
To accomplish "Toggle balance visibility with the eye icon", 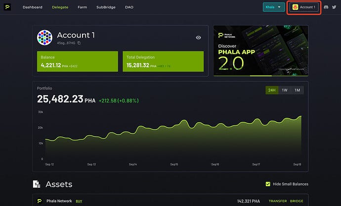I will pyautogui.click(x=198, y=38).
